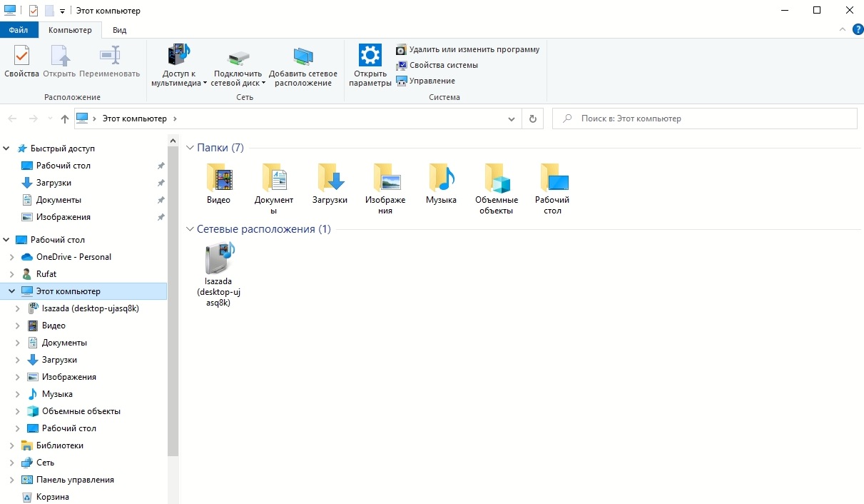Click the Help question mark icon
Viewport: 864px width, 504px height.
(x=858, y=29)
